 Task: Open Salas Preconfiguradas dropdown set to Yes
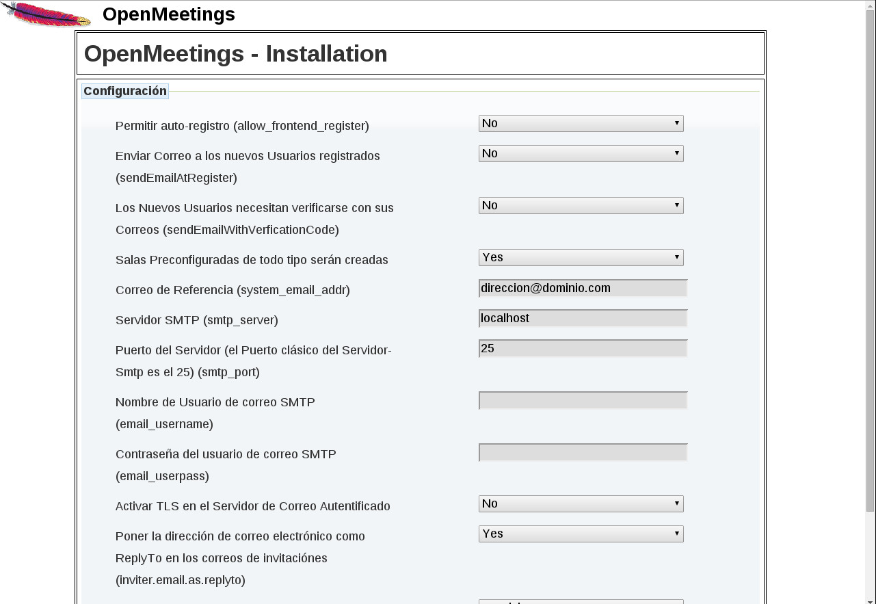click(x=581, y=257)
